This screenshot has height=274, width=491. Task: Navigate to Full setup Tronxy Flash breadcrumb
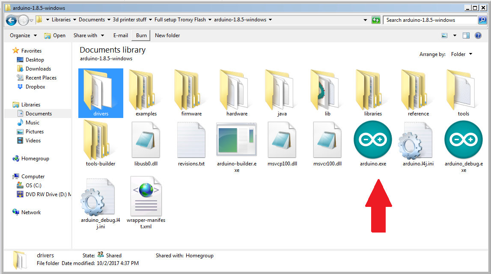click(x=180, y=19)
